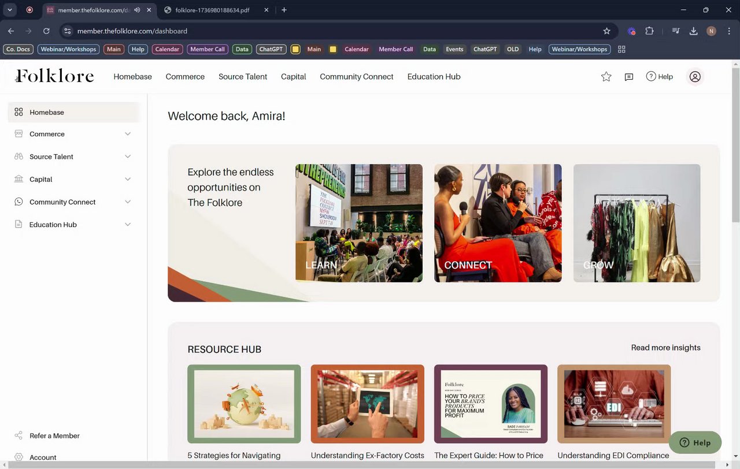Open the user profile avatar icon

(x=695, y=76)
